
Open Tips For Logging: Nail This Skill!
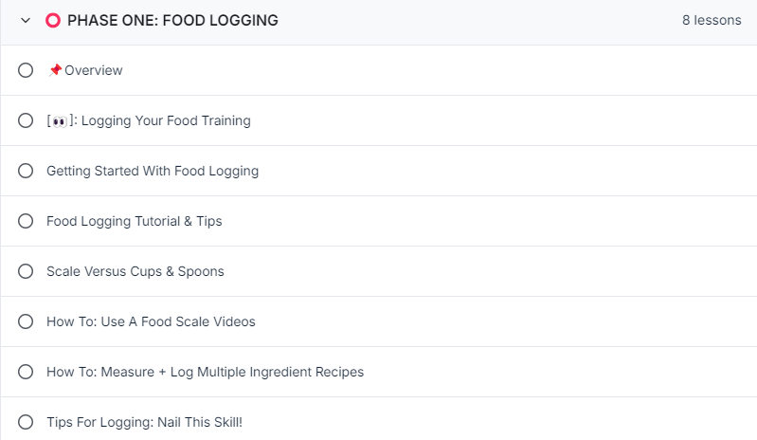(144, 422)
